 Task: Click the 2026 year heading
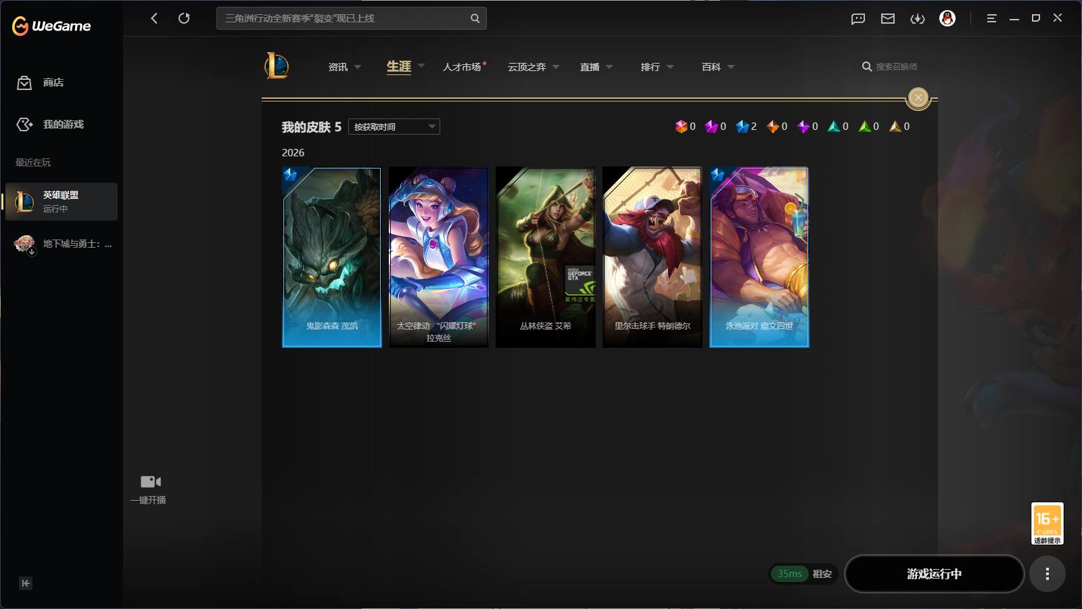pos(293,153)
